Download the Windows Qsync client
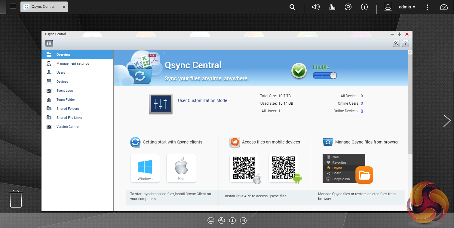 coord(145,168)
